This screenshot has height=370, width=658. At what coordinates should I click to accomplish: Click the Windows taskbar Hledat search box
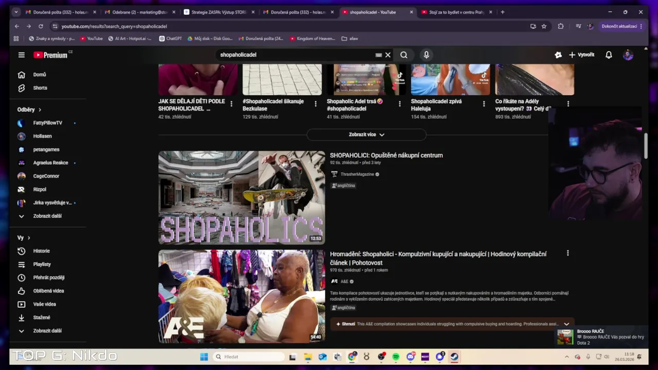[249, 357]
